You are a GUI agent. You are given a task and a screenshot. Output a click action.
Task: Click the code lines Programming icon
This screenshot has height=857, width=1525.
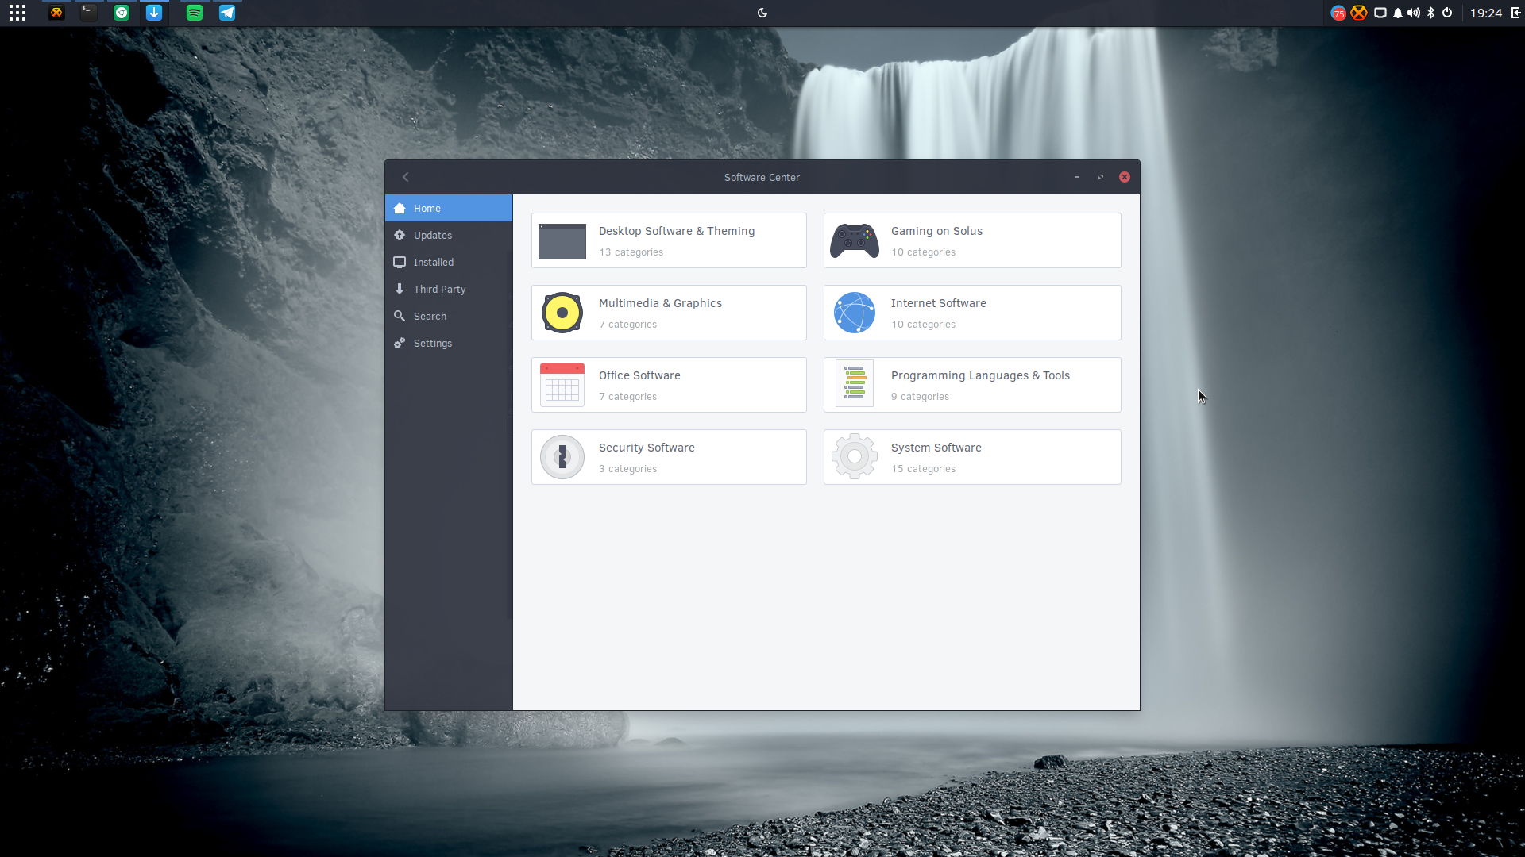point(855,383)
